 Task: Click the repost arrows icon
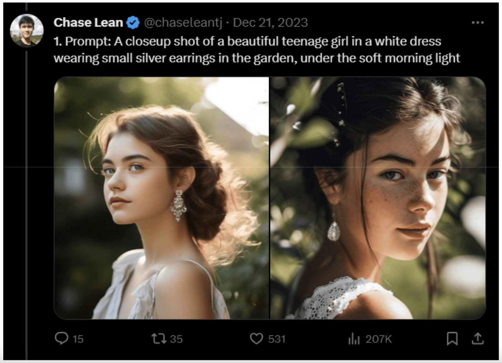pos(159,338)
